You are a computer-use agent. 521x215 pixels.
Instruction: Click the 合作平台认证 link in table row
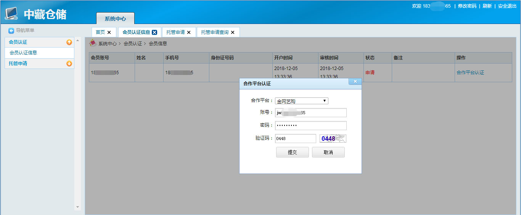point(470,72)
